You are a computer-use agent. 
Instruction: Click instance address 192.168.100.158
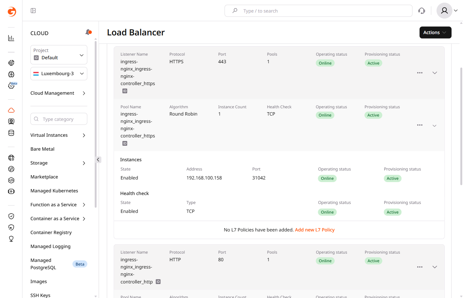(204, 178)
